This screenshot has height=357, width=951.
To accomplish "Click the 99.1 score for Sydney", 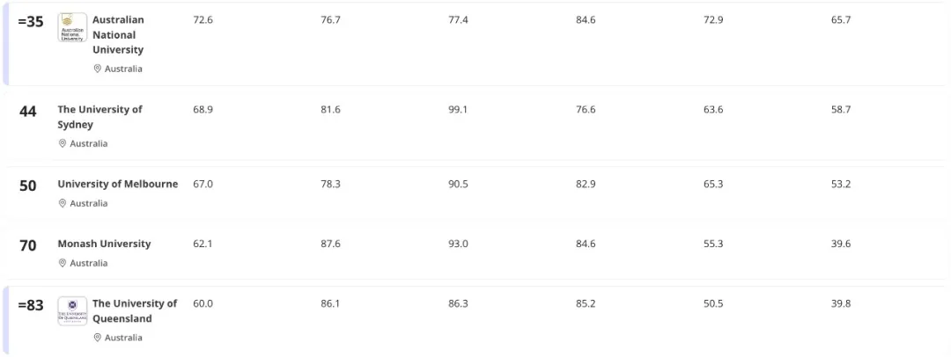I will (x=458, y=109).
